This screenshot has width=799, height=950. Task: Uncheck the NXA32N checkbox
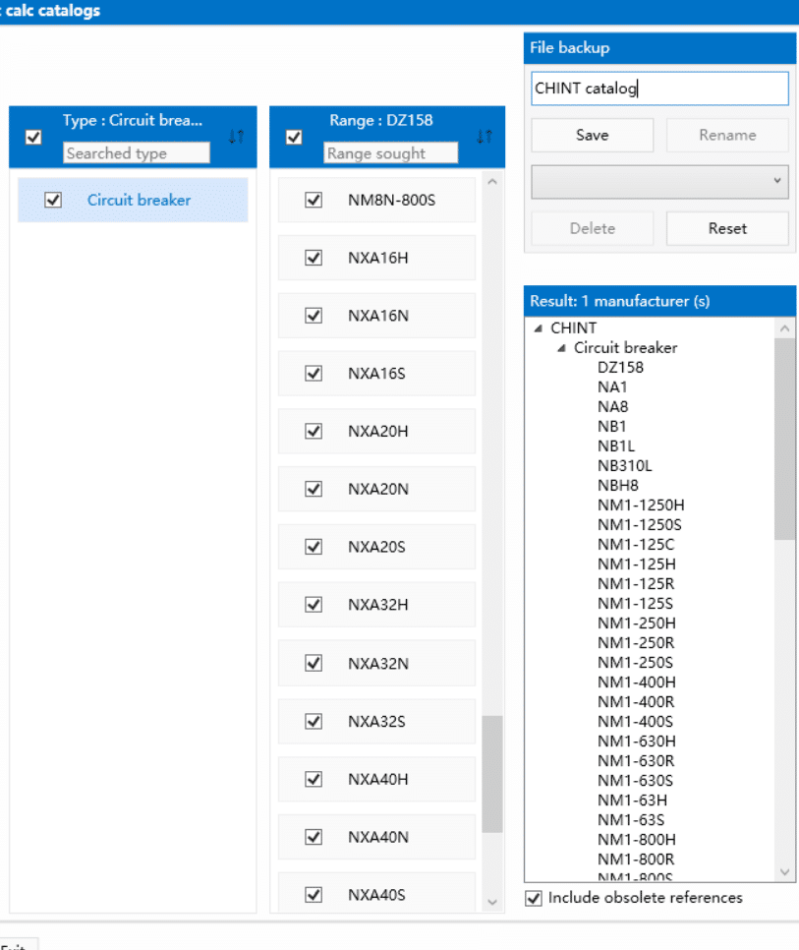(x=314, y=664)
